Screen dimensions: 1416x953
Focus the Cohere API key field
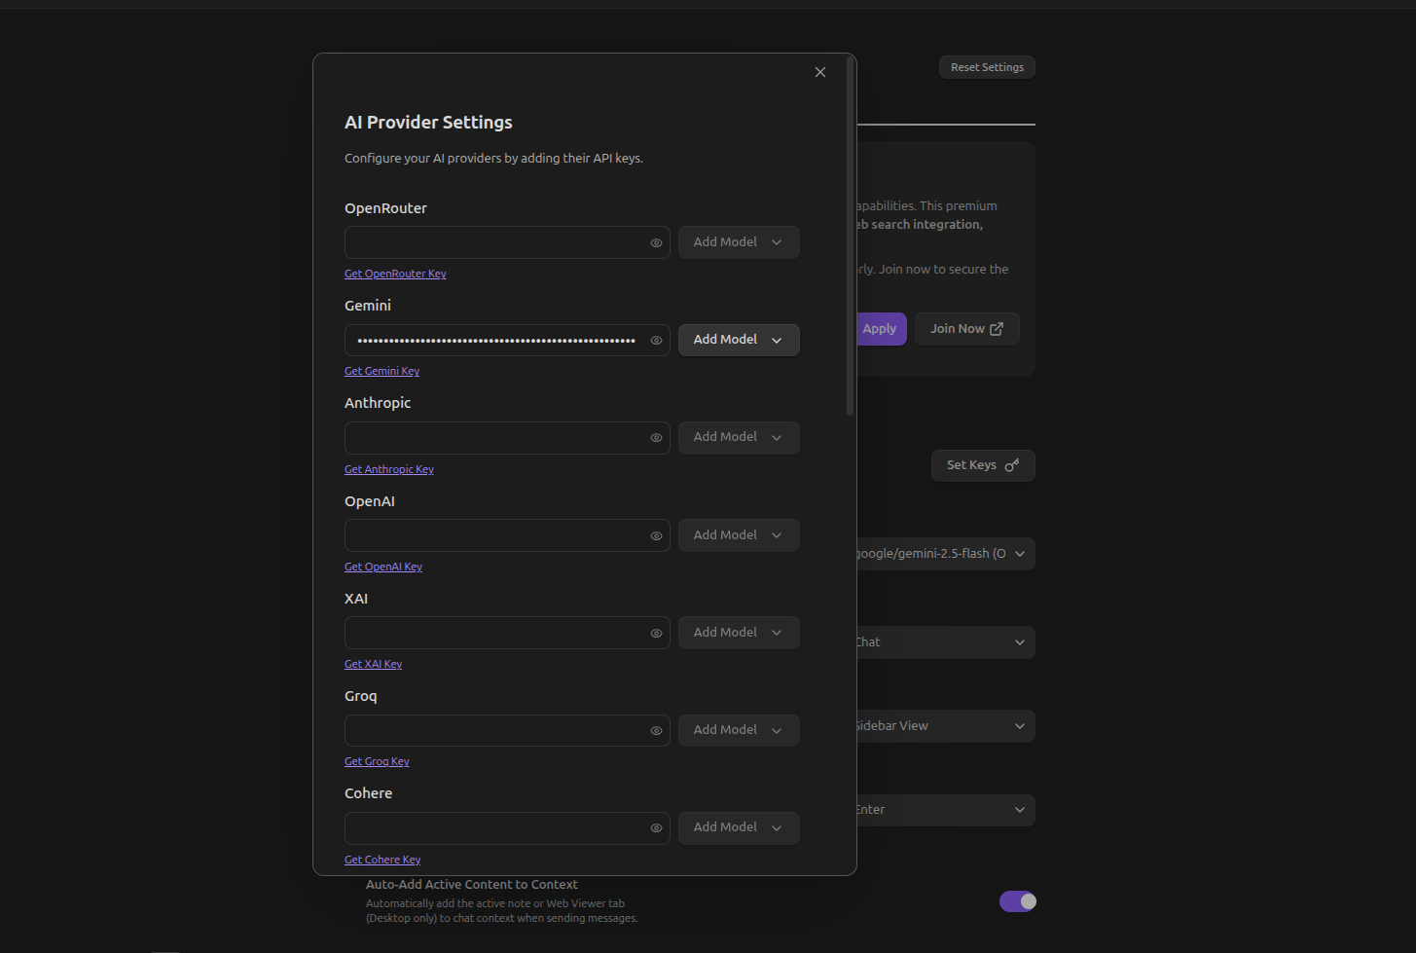[507, 827]
